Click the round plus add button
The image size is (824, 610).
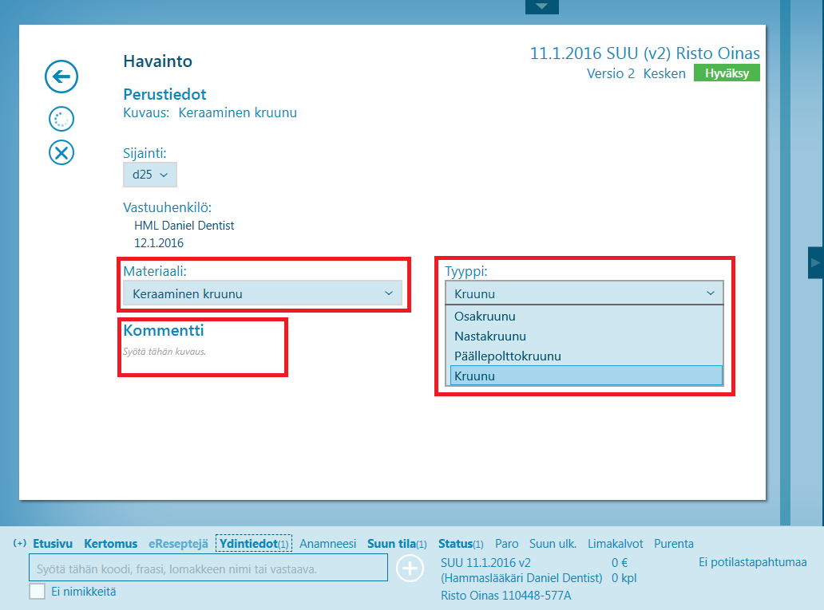(410, 569)
